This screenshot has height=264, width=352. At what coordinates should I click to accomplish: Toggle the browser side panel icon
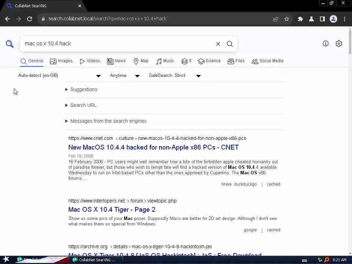point(322,19)
